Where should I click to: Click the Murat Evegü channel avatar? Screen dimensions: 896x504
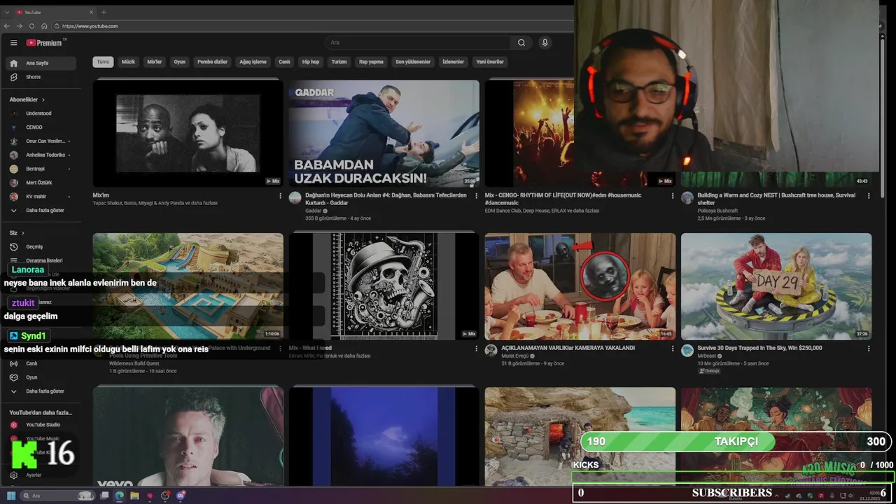tap(491, 351)
